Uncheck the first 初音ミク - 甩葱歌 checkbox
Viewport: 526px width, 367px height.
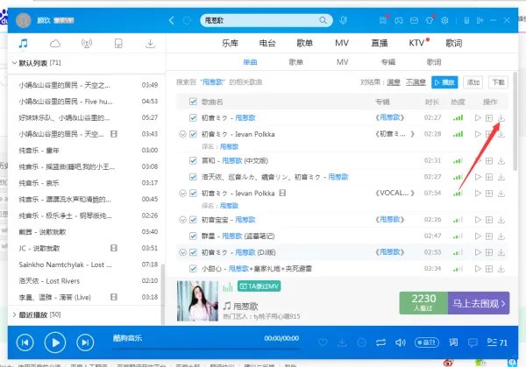pyautogui.click(x=193, y=118)
